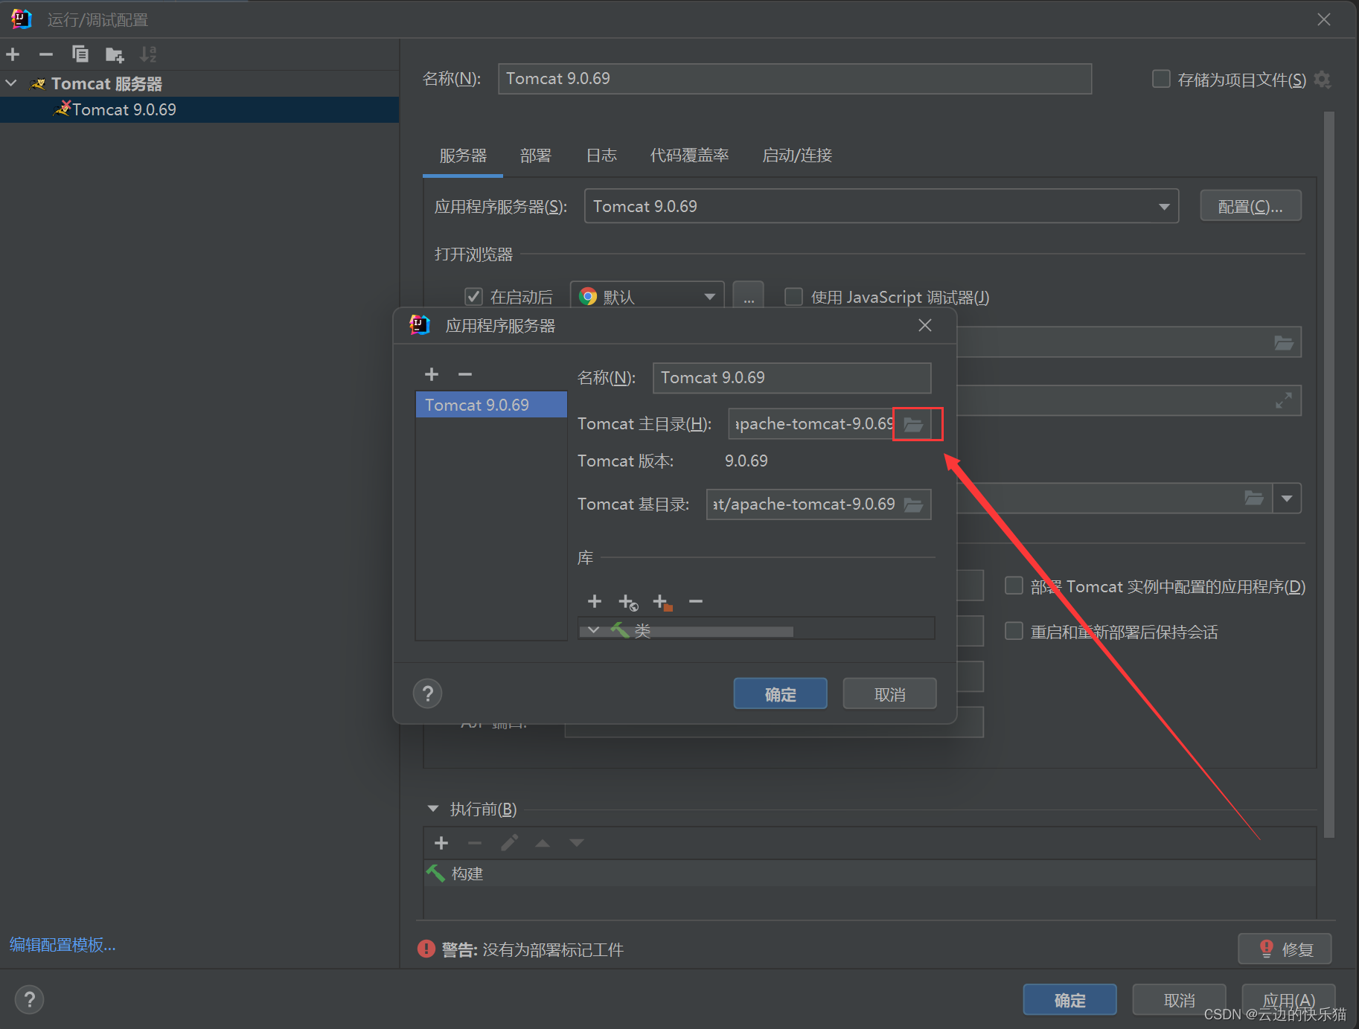Sort configurations alphabetically icon
The width and height of the screenshot is (1359, 1029).
coord(148,54)
